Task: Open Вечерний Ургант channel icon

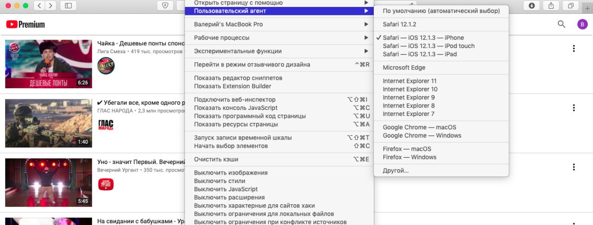Action: [106, 184]
